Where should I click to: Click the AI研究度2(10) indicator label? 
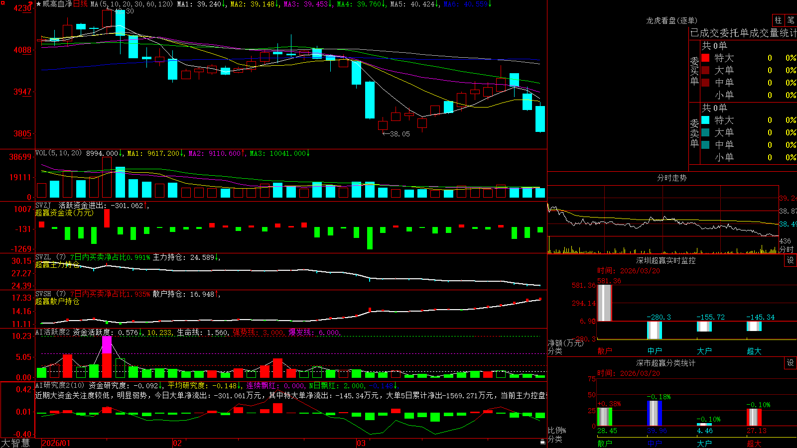click(60, 385)
